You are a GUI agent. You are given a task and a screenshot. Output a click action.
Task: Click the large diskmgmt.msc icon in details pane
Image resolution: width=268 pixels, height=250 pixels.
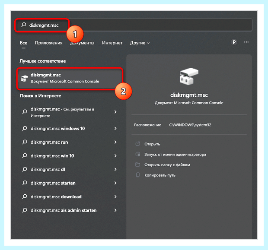(x=189, y=76)
